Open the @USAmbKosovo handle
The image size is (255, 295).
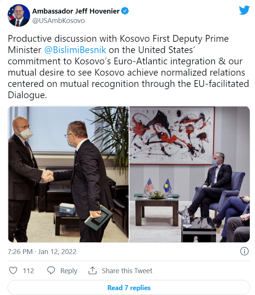click(58, 20)
